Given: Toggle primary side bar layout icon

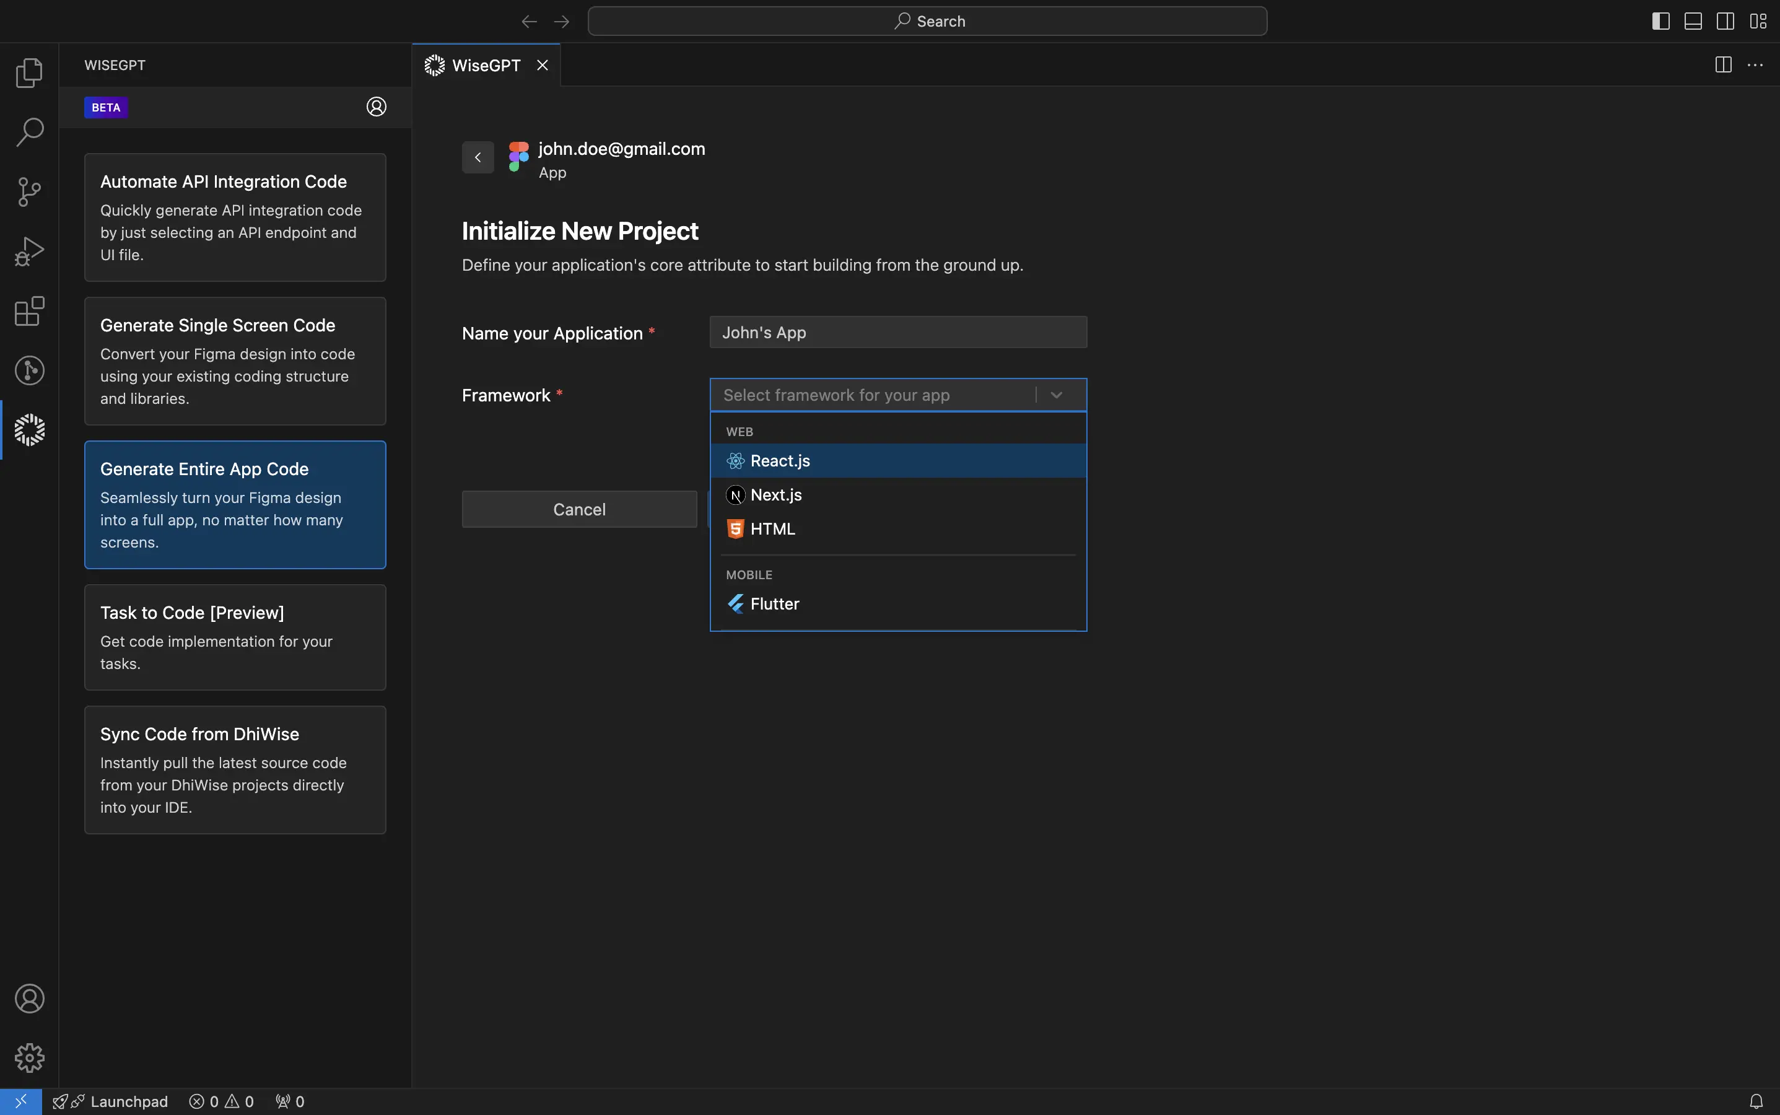Looking at the screenshot, I should tap(1660, 22).
